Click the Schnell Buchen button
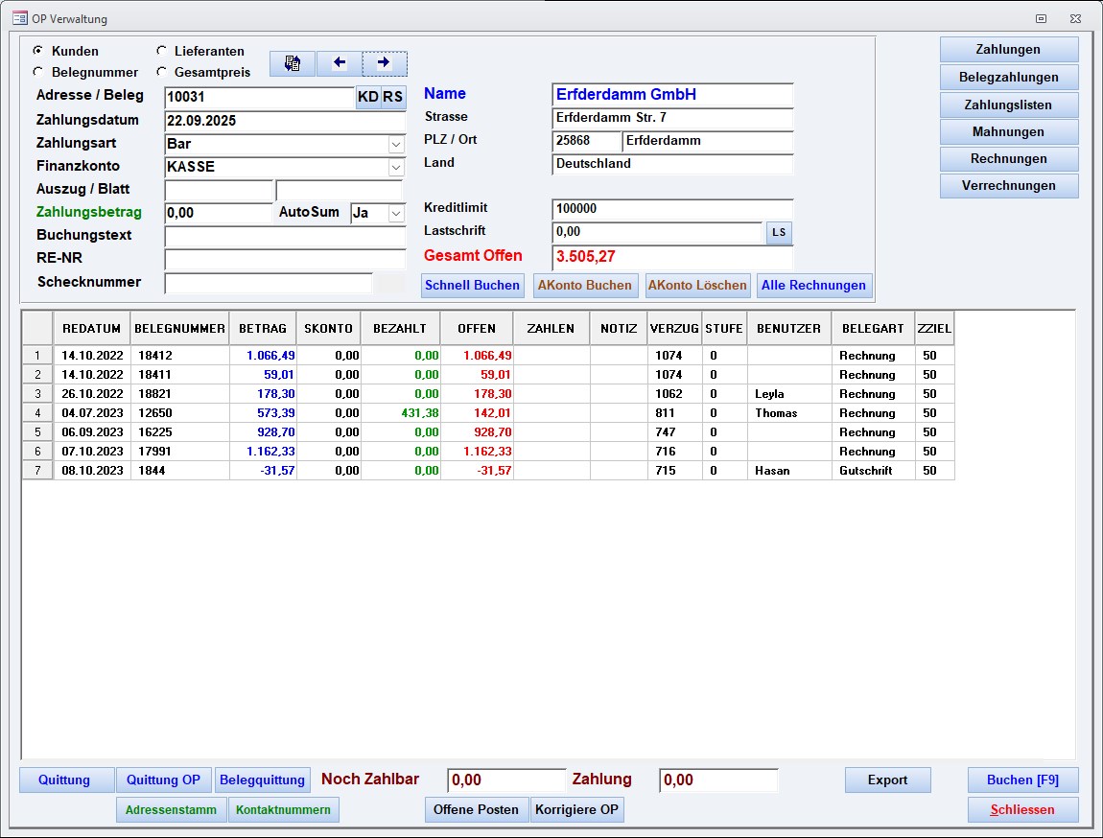 click(473, 285)
